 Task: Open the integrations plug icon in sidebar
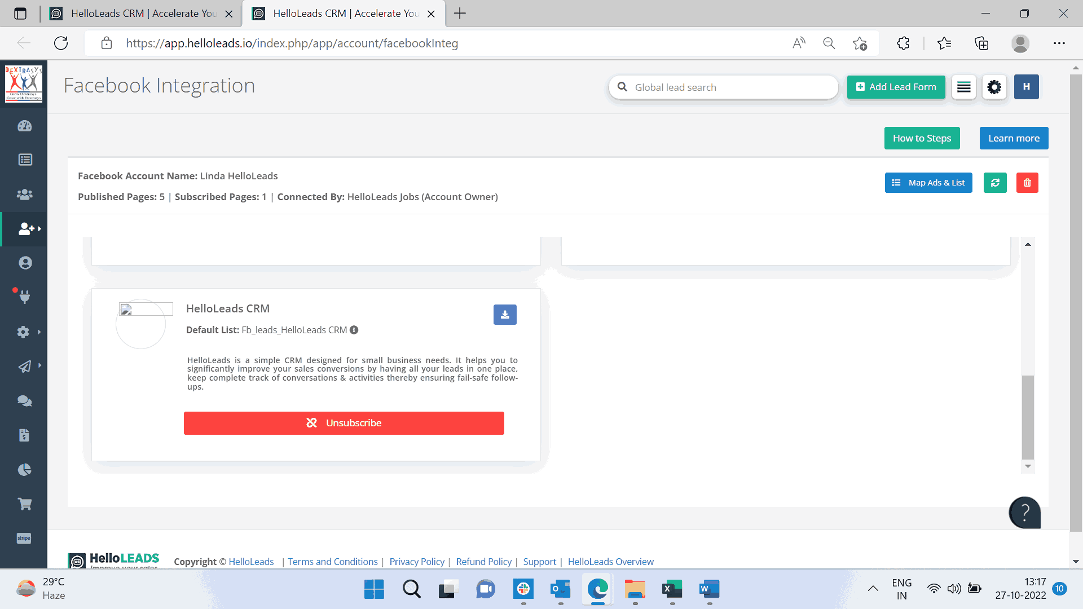click(x=25, y=297)
